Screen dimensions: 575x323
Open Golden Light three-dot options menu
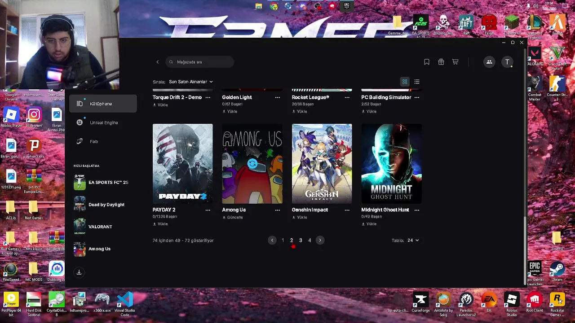coord(277,97)
